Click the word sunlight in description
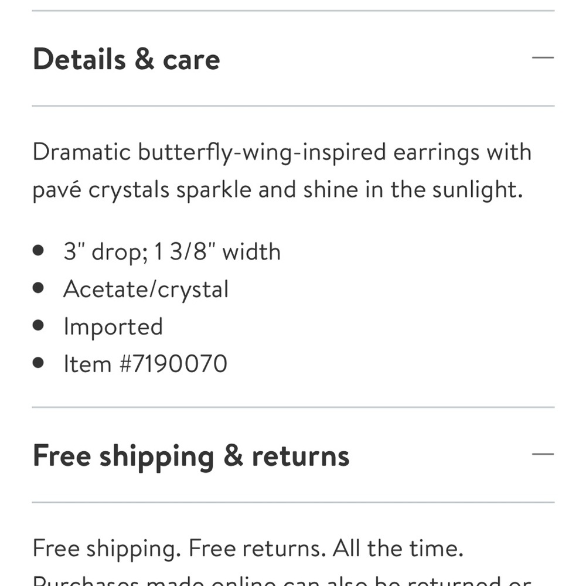The width and height of the screenshot is (586, 586). (477, 190)
